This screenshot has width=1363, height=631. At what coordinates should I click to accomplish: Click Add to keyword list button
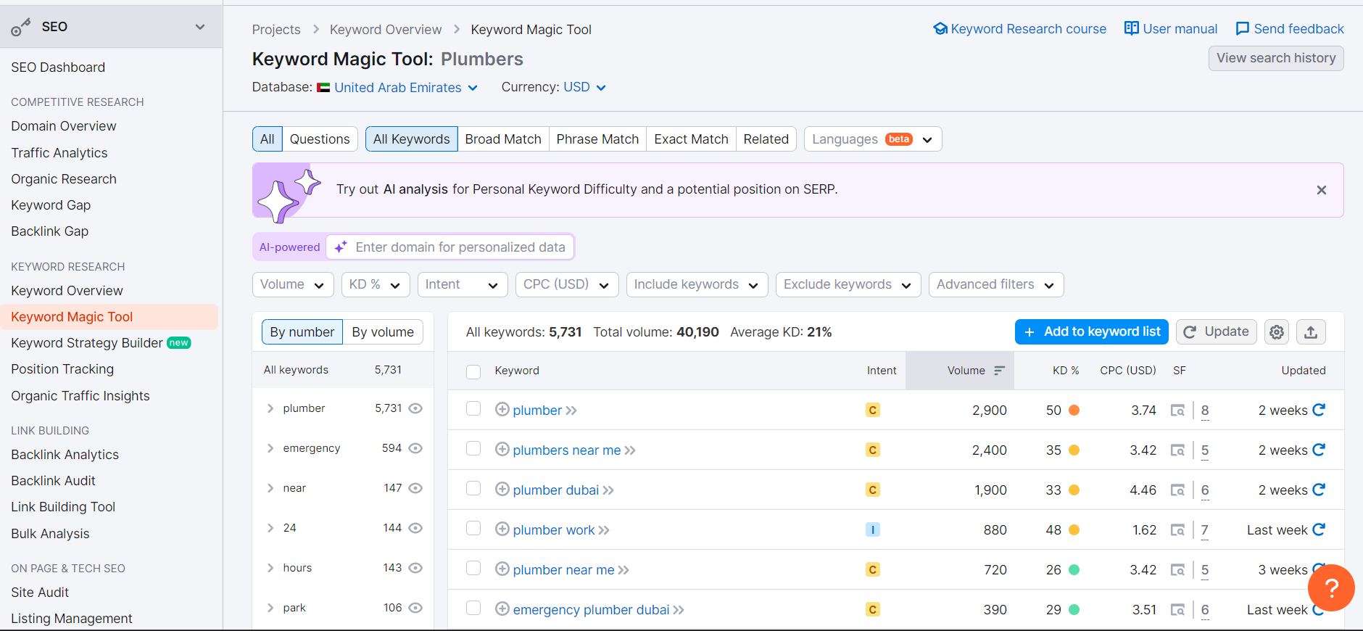[1092, 332]
